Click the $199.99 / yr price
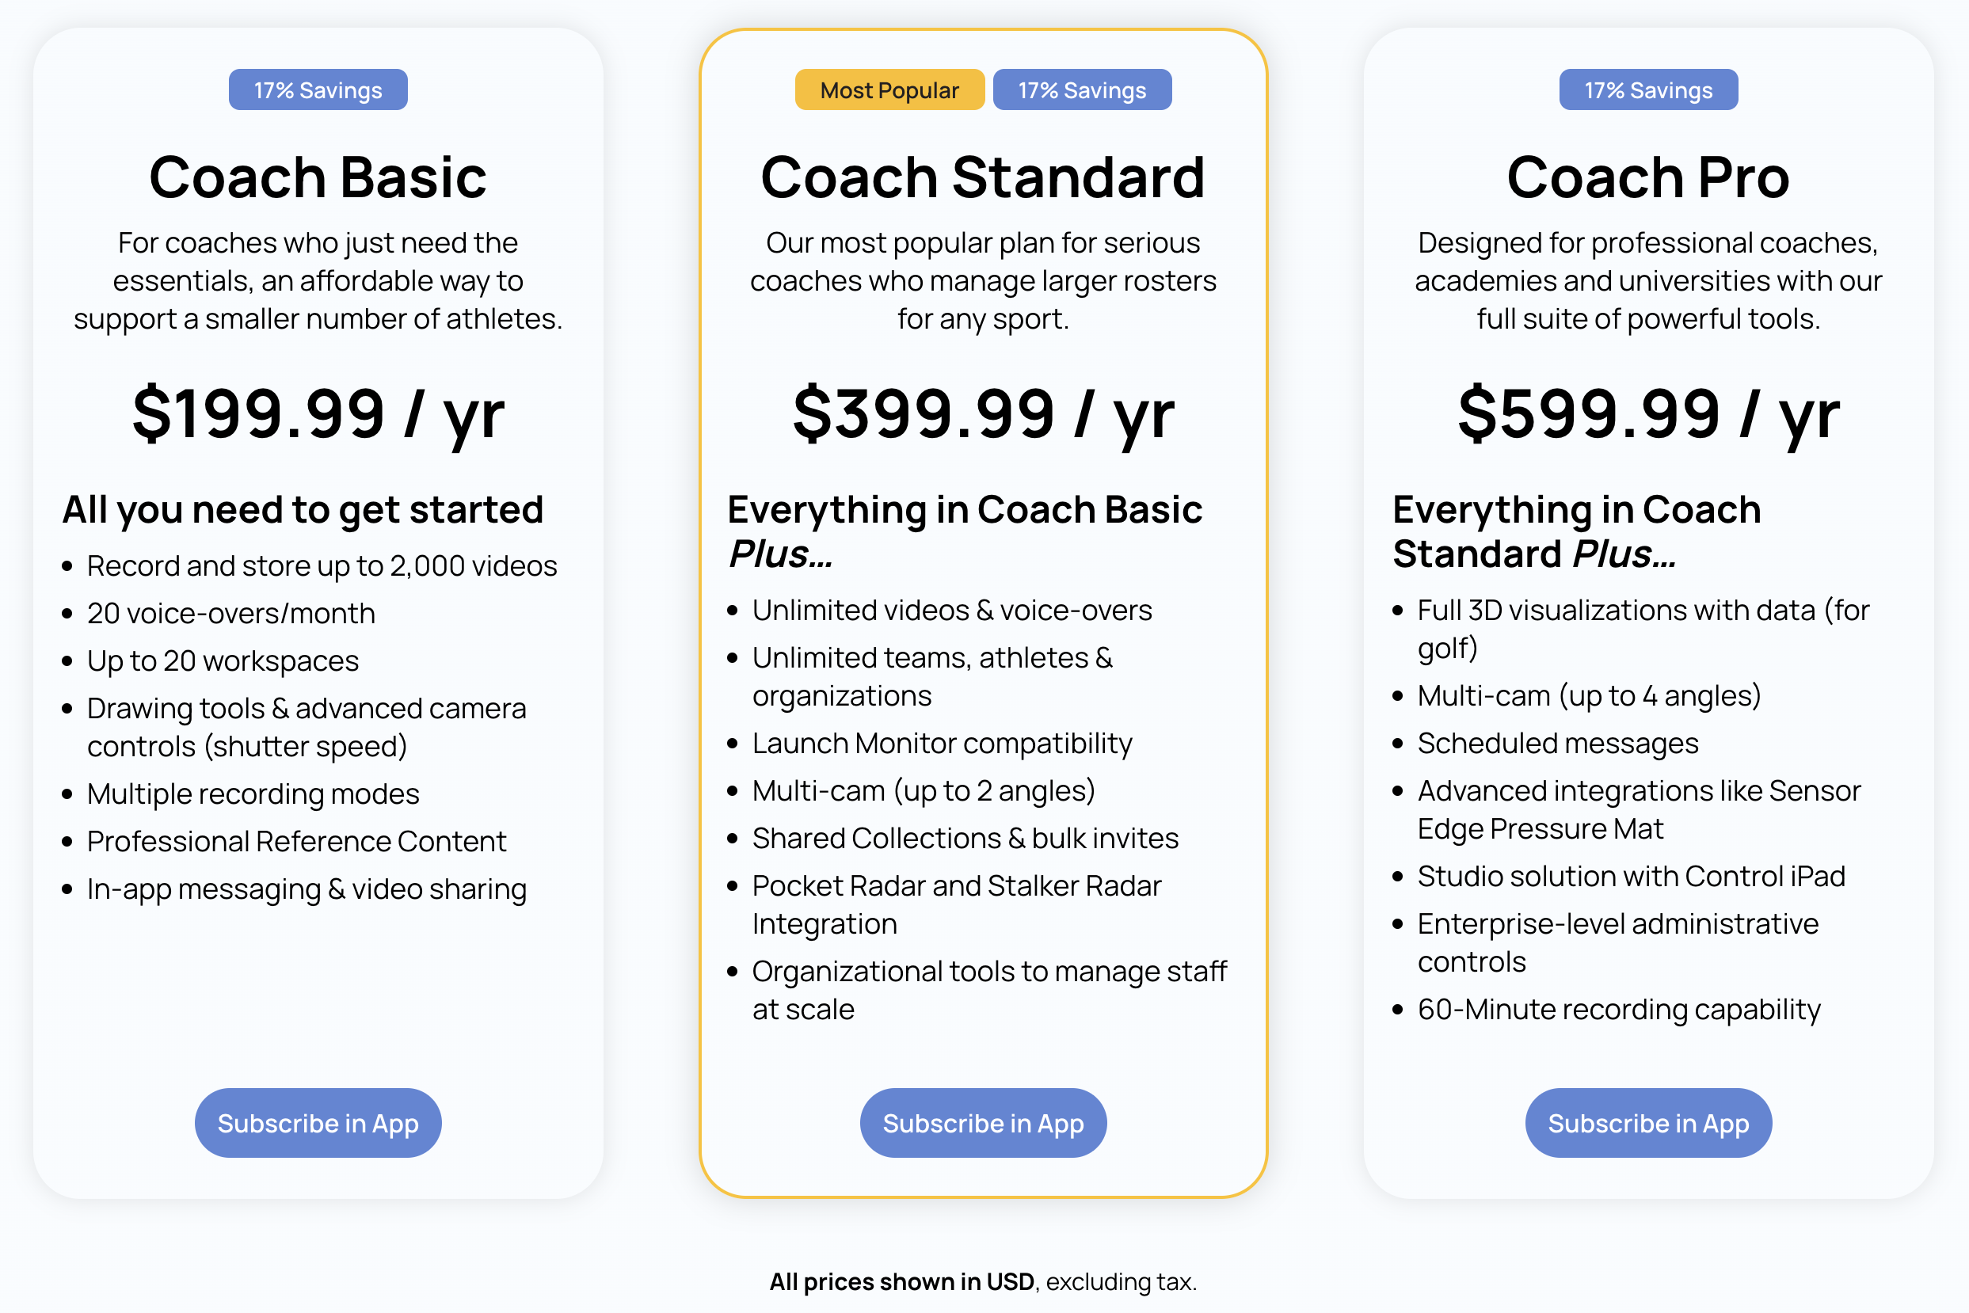 click(x=318, y=414)
